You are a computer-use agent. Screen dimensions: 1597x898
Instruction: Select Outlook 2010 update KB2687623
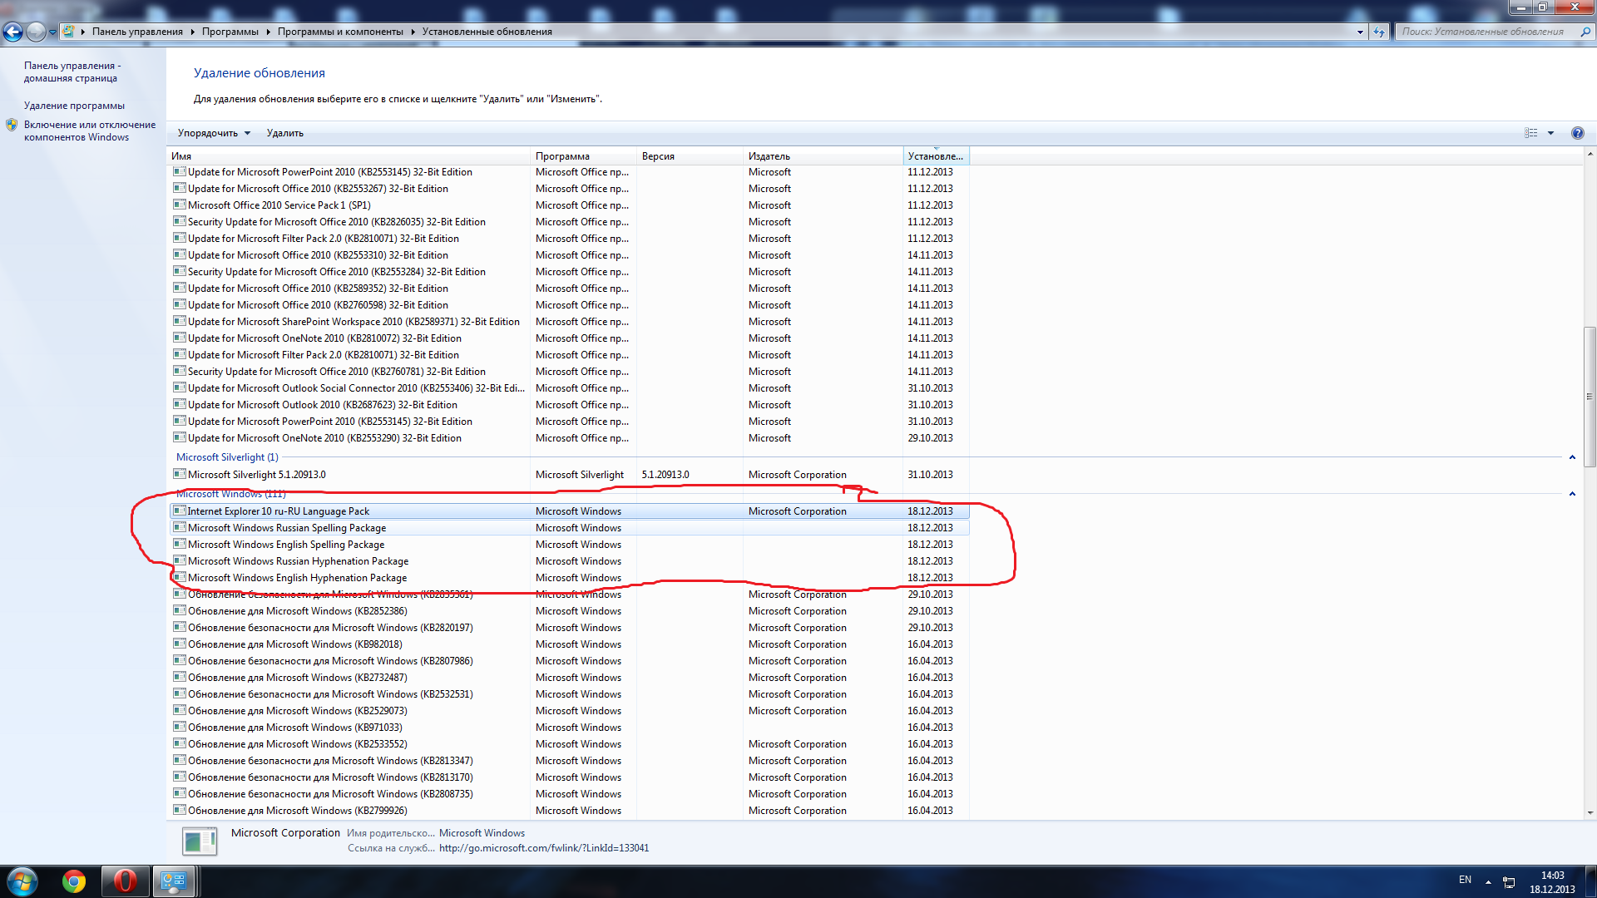click(570, 405)
